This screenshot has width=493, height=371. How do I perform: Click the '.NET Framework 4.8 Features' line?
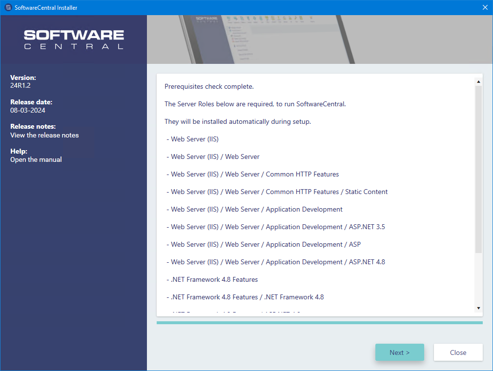[x=214, y=280]
